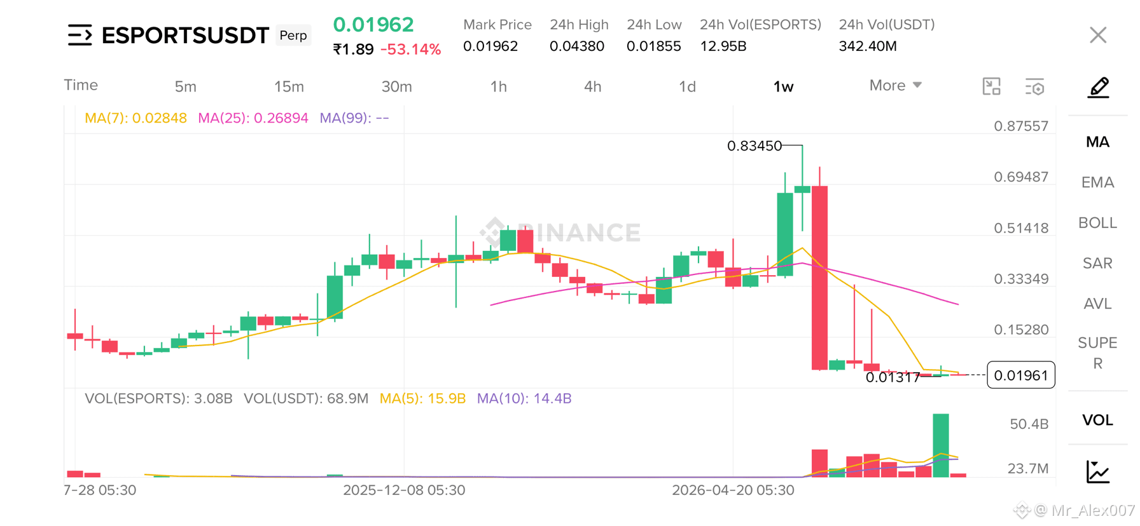Close the chart with the X icon
Viewport: 1140px width, 526px height.
click(x=1098, y=35)
